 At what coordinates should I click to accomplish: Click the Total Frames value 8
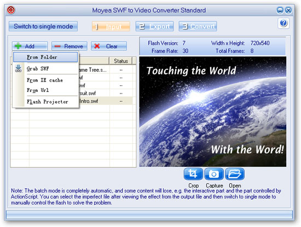click(x=252, y=51)
